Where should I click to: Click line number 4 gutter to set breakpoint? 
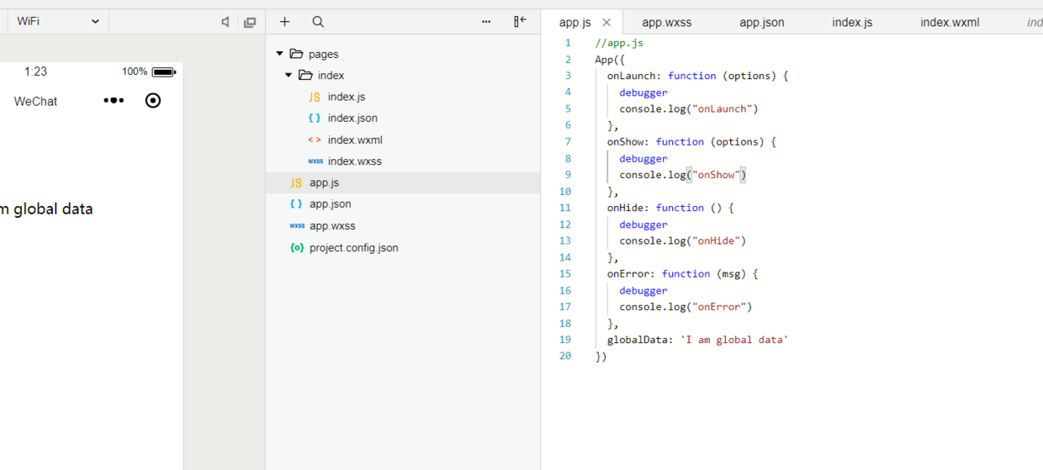[x=568, y=92]
